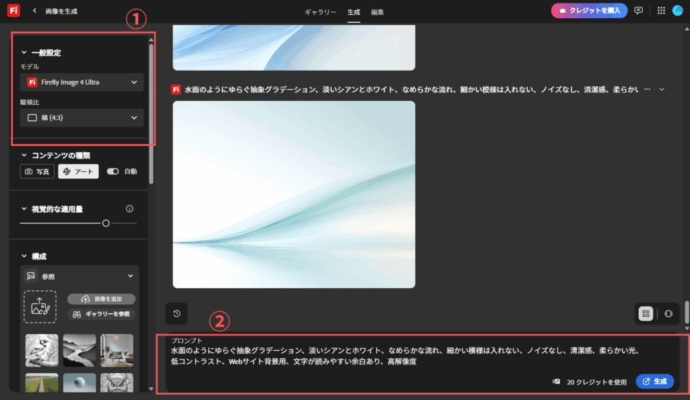
Task: Open the apps grid launcher icon
Action: click(660, 11)
